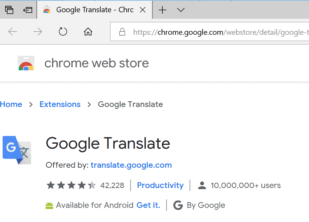Set the current tabs aside

click(27, 10)
